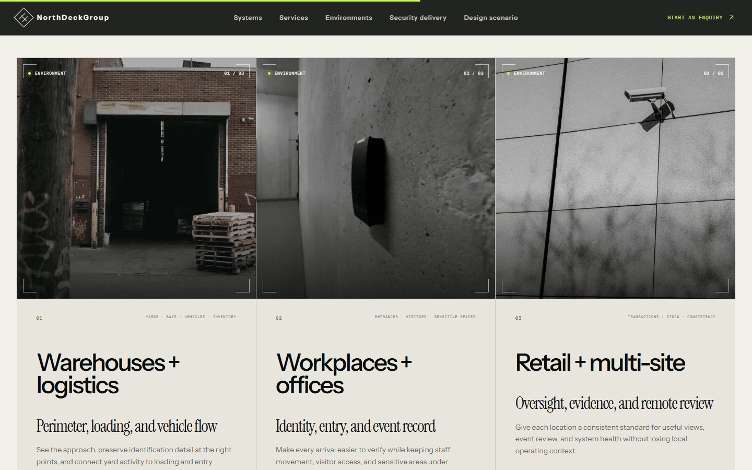Click the card number 02 label
Viewport: 752px width, 470px height.
(279, 318)
